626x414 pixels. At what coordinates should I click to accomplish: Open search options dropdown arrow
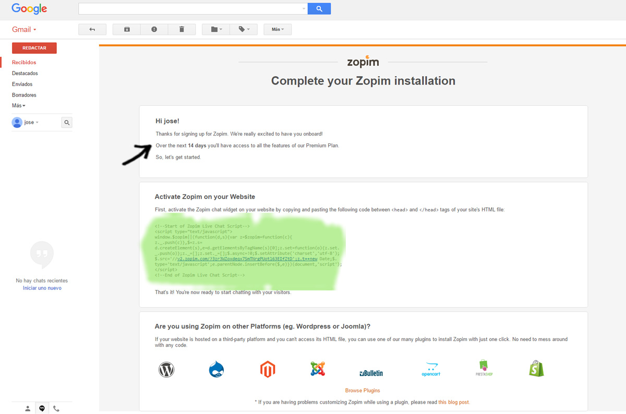click(304, 9)
